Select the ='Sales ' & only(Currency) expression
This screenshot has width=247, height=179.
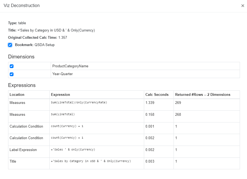73,150
